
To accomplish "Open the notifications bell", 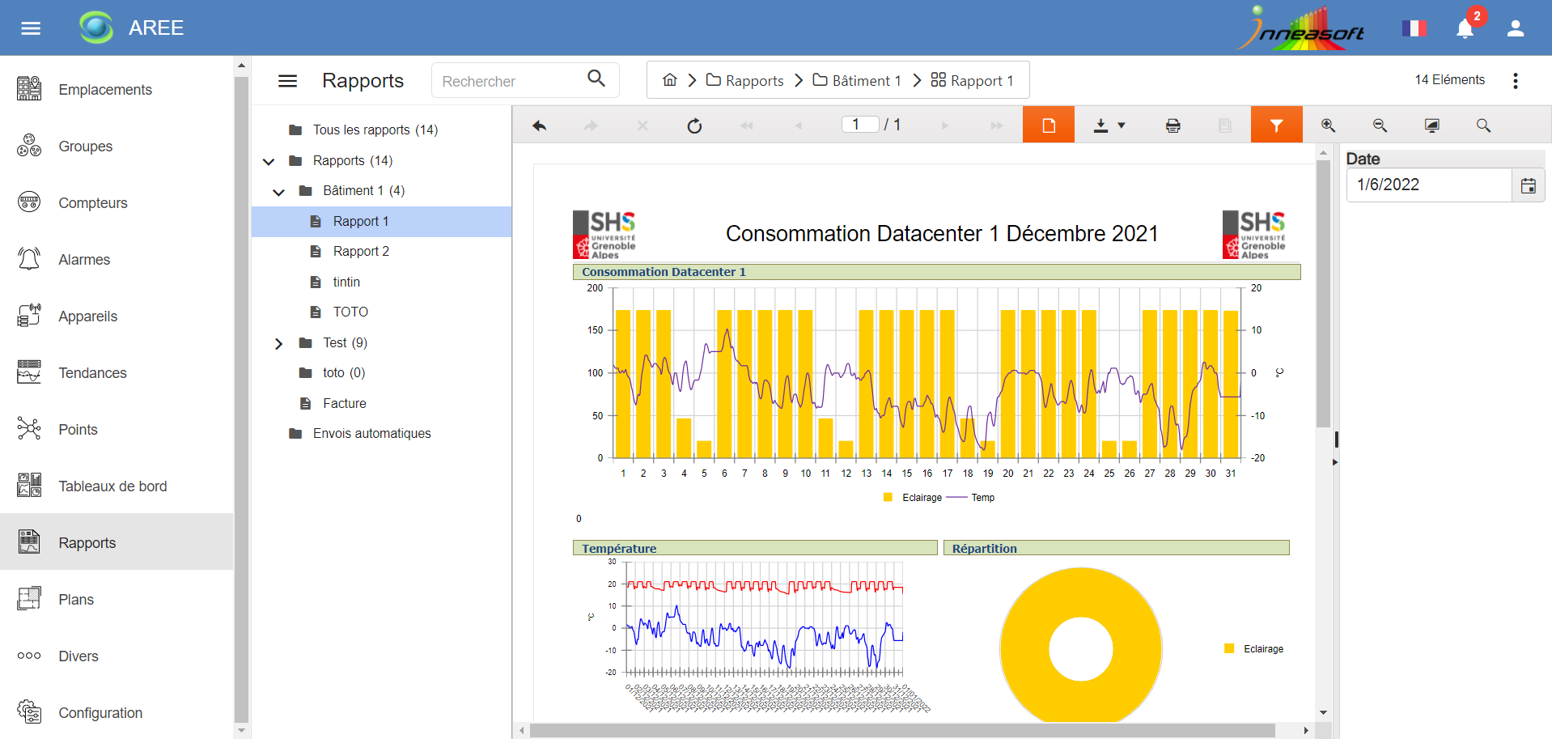I will tap(1465, 29).
